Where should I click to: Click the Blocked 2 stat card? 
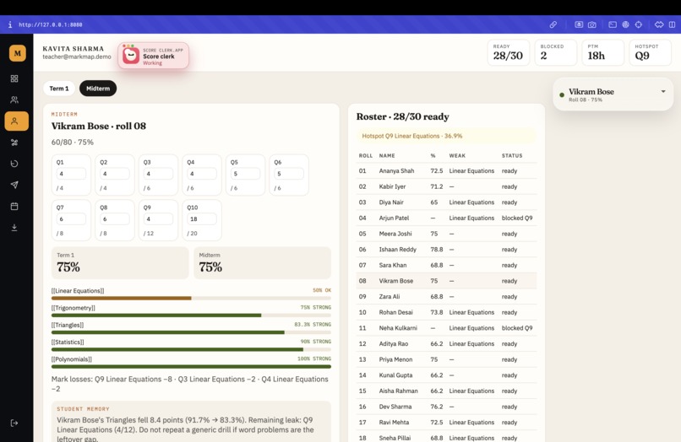click(x=555, y=52)
